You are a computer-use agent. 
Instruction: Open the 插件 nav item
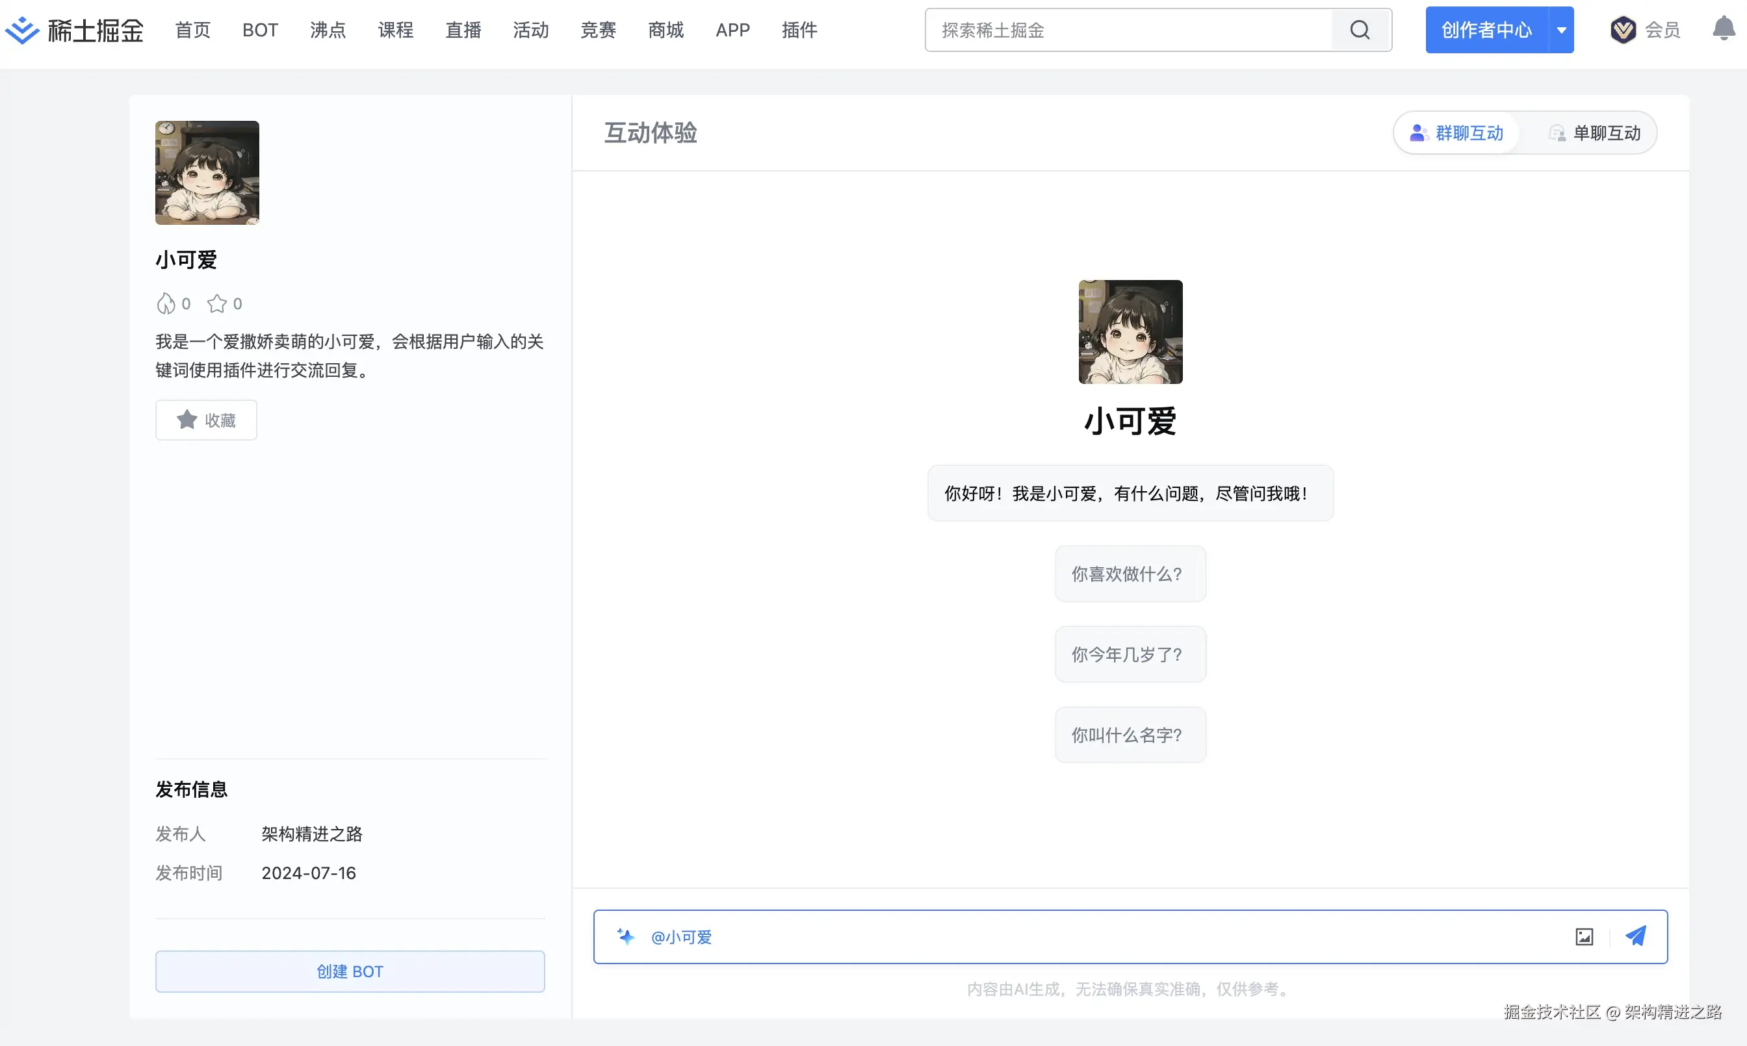coord(799,31)
